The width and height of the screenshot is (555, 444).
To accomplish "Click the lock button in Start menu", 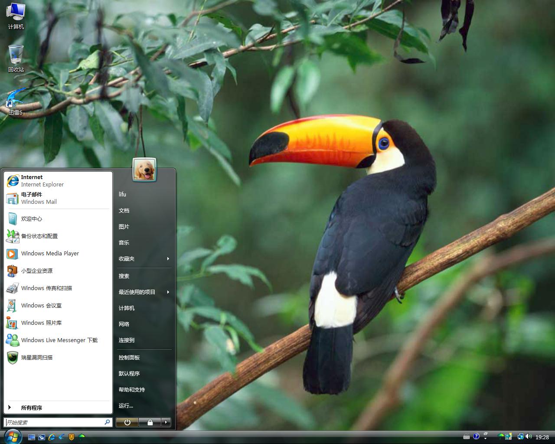I will [x=150, y=422].
